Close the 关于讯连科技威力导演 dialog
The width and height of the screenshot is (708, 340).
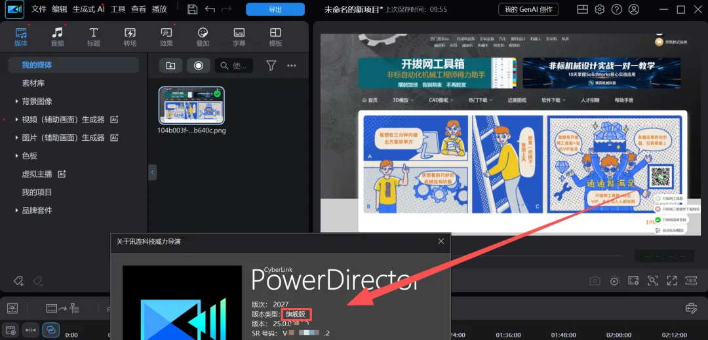(441, 241)
